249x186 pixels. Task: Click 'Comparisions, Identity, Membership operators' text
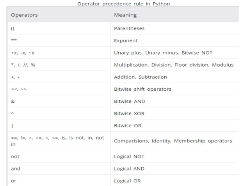tap(173, 141)
